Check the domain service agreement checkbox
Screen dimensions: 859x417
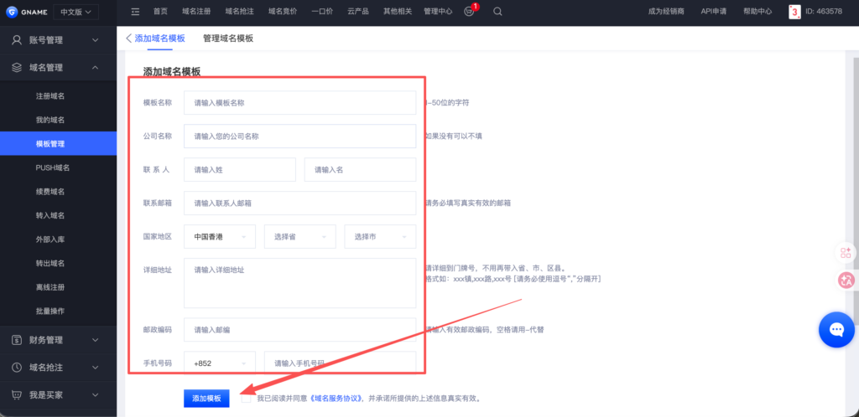(x=246, y=399)
